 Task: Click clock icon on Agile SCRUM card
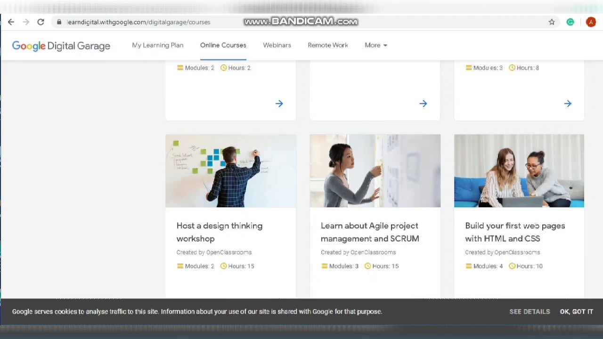click(x=368, y=266)
